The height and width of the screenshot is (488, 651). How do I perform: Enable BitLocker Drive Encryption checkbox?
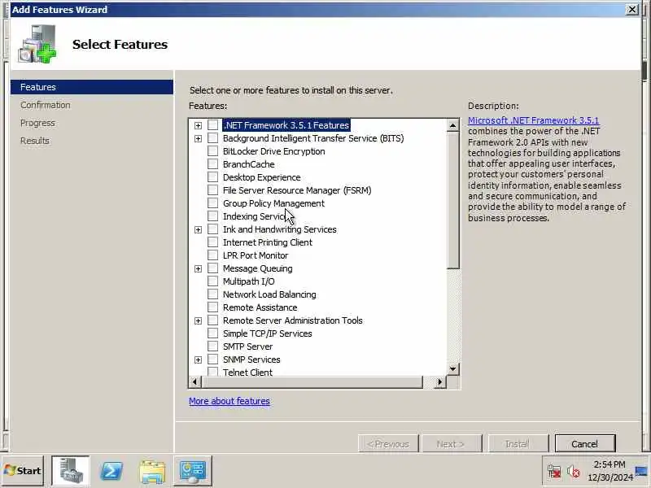click(x=212, y=151)
